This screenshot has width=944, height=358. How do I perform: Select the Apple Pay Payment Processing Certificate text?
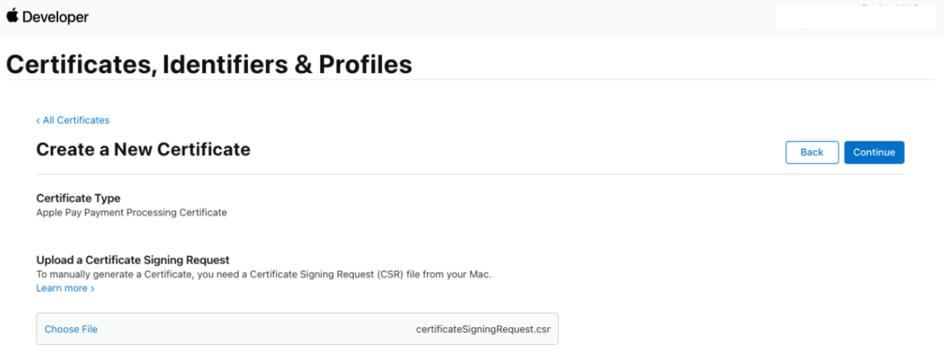click(x=131, y=212)
